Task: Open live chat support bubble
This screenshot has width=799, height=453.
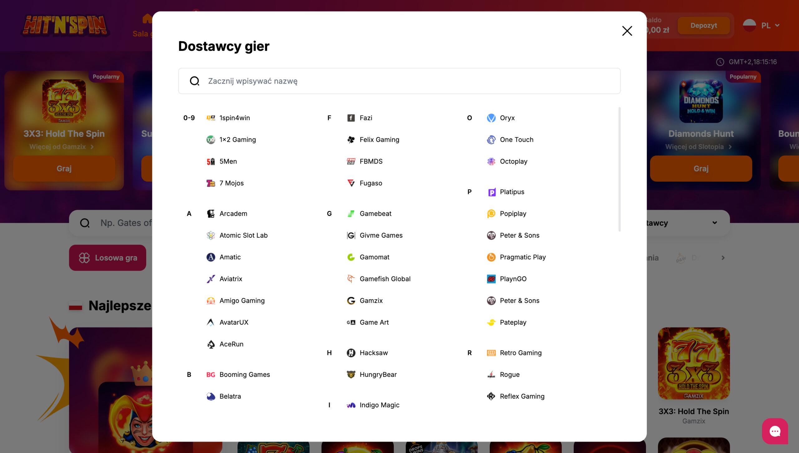Action: (x=775, y=431)
